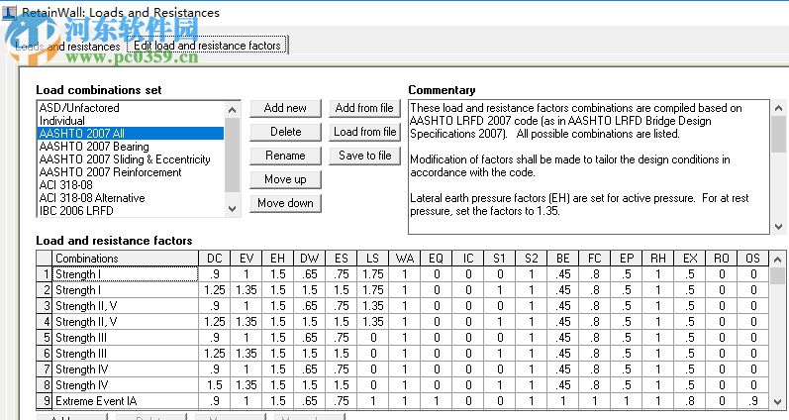Click the DW column header
The image size is (789, 420).
310,259
